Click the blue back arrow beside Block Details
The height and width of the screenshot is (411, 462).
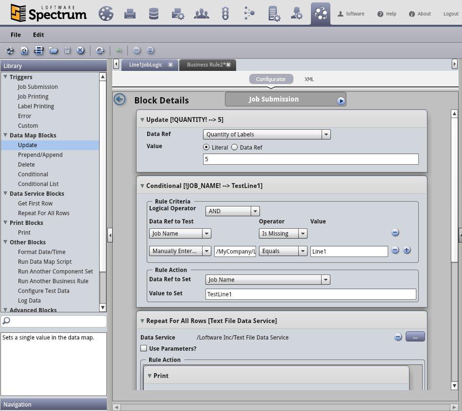pyautogui.click(x=120, y=99)
